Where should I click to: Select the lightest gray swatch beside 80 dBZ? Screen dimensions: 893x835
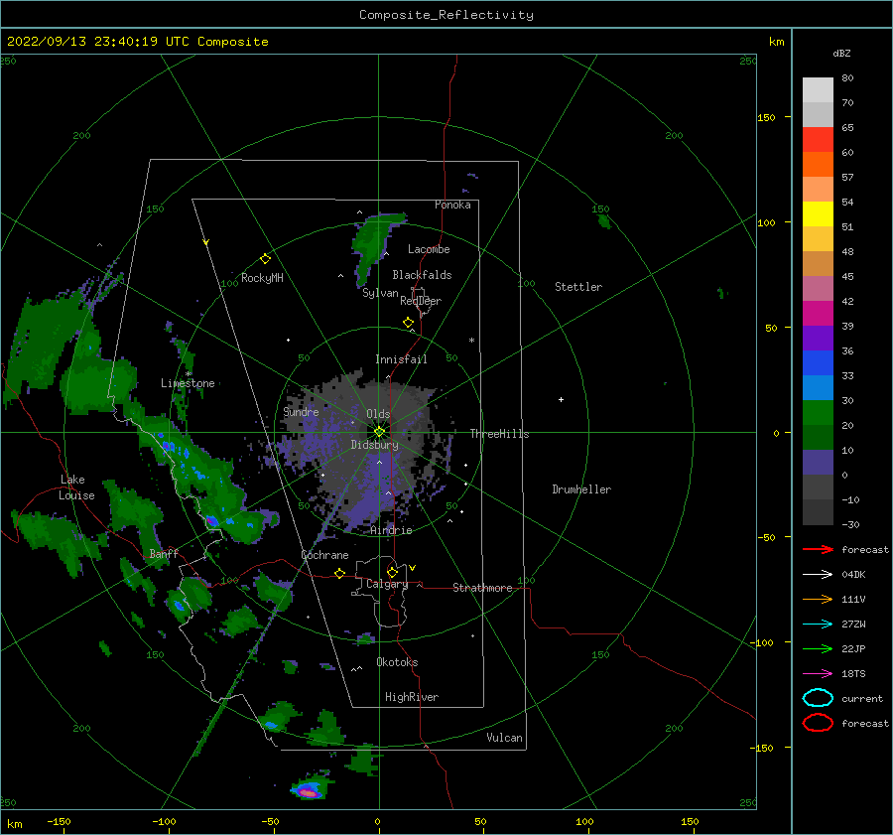(x=818, y=89)
